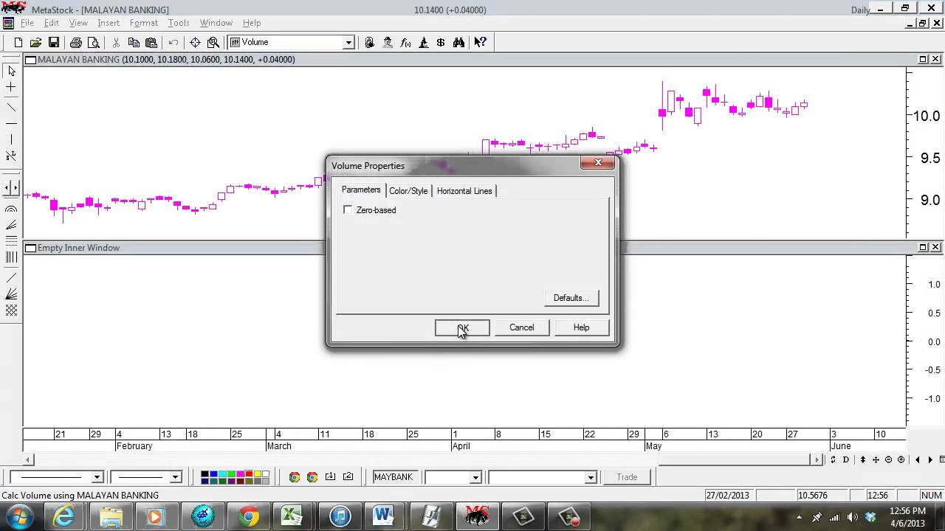Click the zoom out minus icon
The height and width of the screenshot is (531, 945).
tap(888, 459)
